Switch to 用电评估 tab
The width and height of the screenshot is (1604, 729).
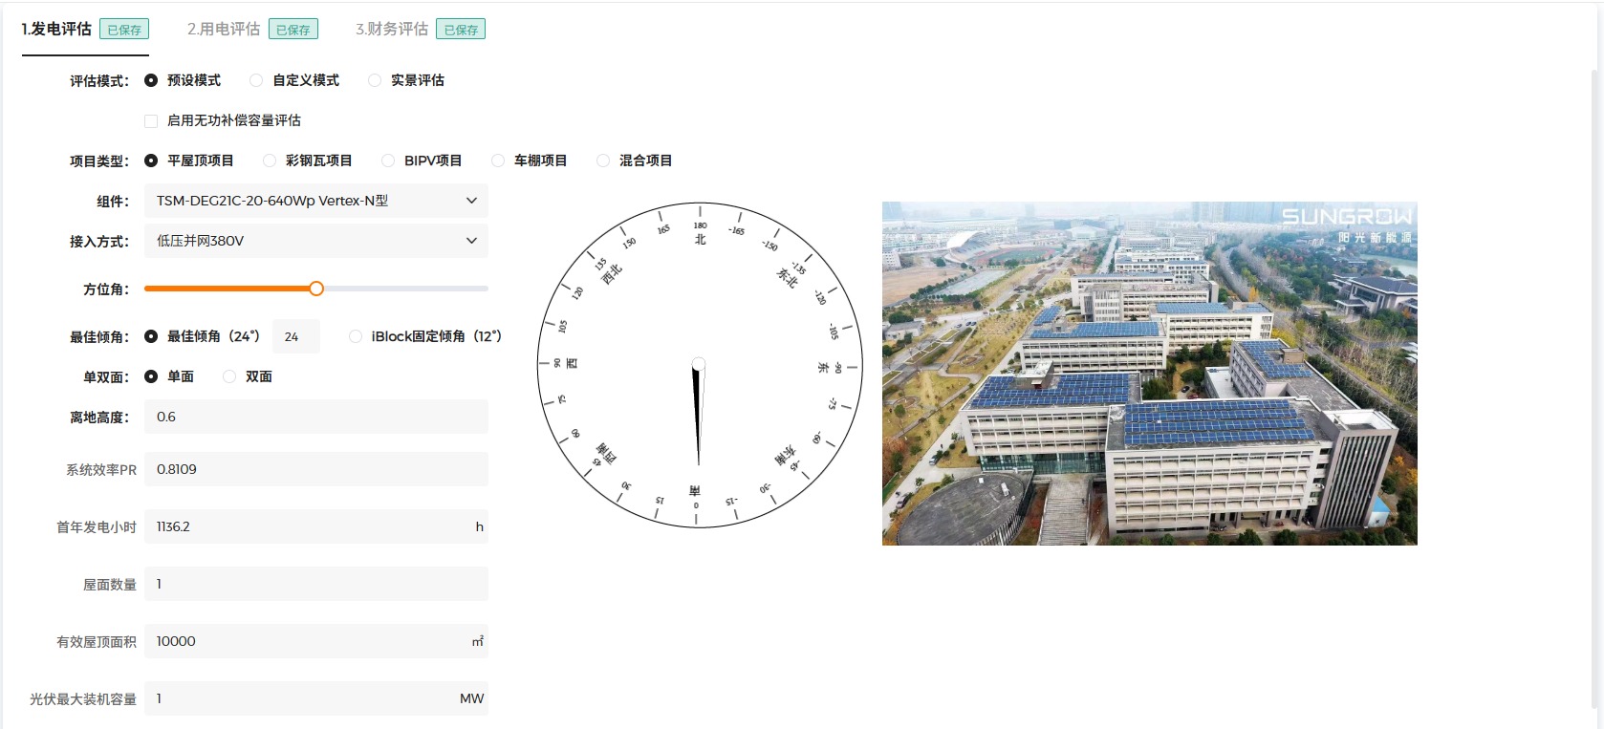coord(224,29)
